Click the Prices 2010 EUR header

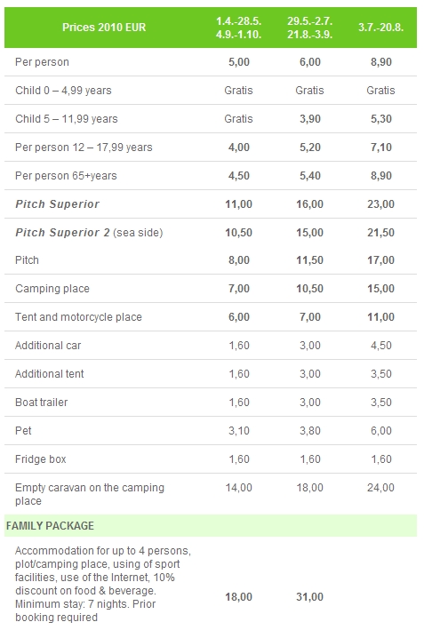104,28
